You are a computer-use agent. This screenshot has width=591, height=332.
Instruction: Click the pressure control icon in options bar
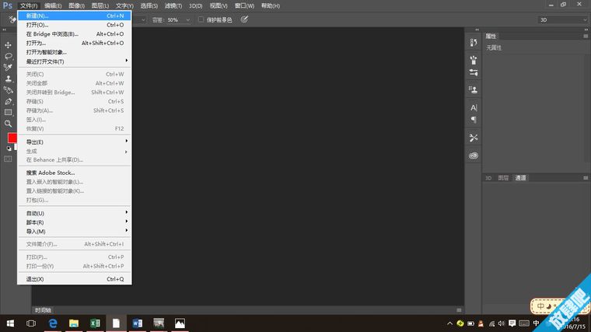[244, 19]
